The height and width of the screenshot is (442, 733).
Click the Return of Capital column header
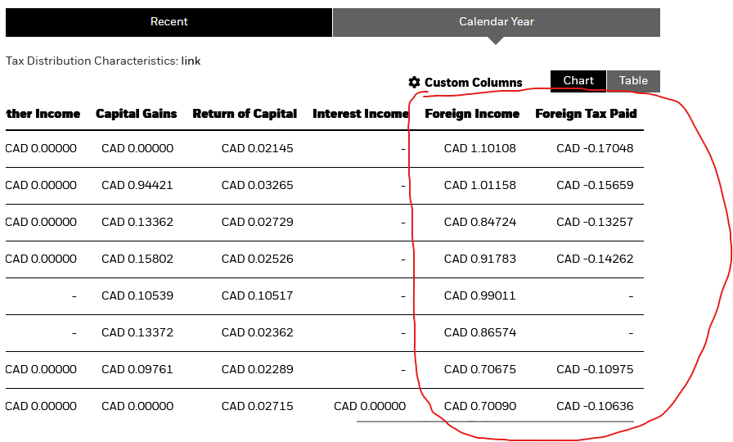(x=245, y=114)
